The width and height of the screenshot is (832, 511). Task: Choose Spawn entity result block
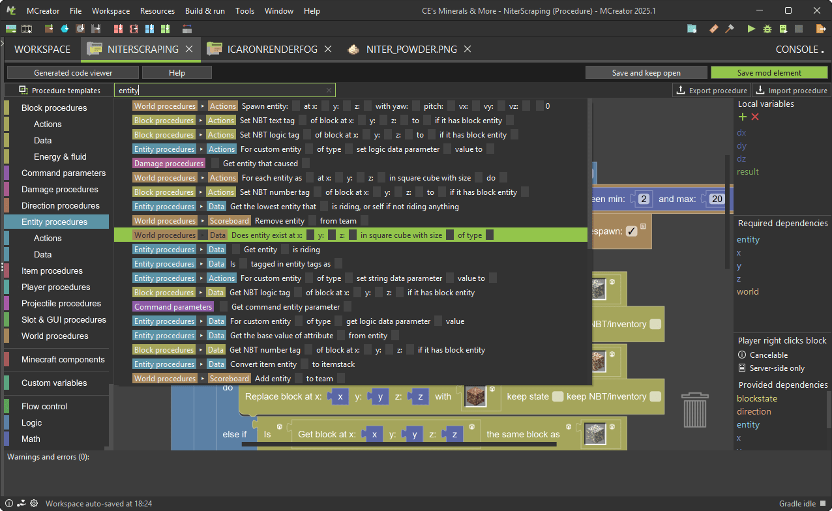(x=351, y=106)
